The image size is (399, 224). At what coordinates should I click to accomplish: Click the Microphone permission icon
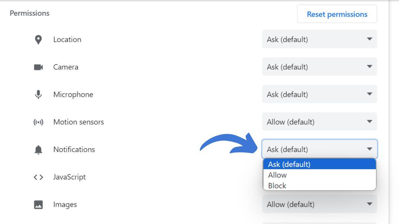tap(39, 95)
